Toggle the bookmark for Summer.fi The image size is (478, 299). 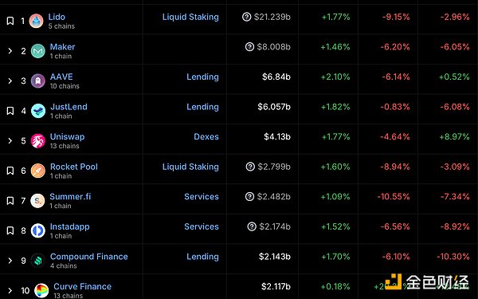(x=10, y=201)
